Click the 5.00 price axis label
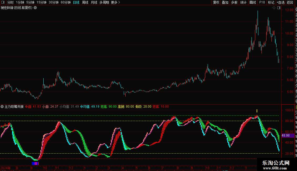This screenshot has height=171, width=297. pyautogui.click(x=290, y=92)
